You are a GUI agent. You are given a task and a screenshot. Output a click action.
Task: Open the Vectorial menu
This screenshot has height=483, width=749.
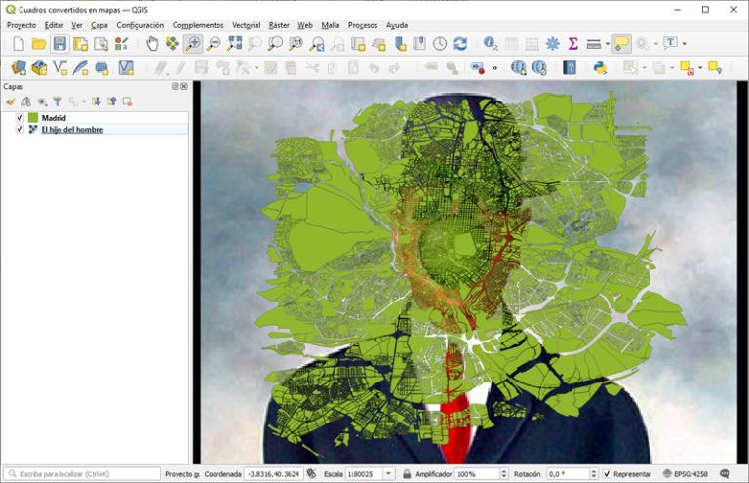[247, 25]
